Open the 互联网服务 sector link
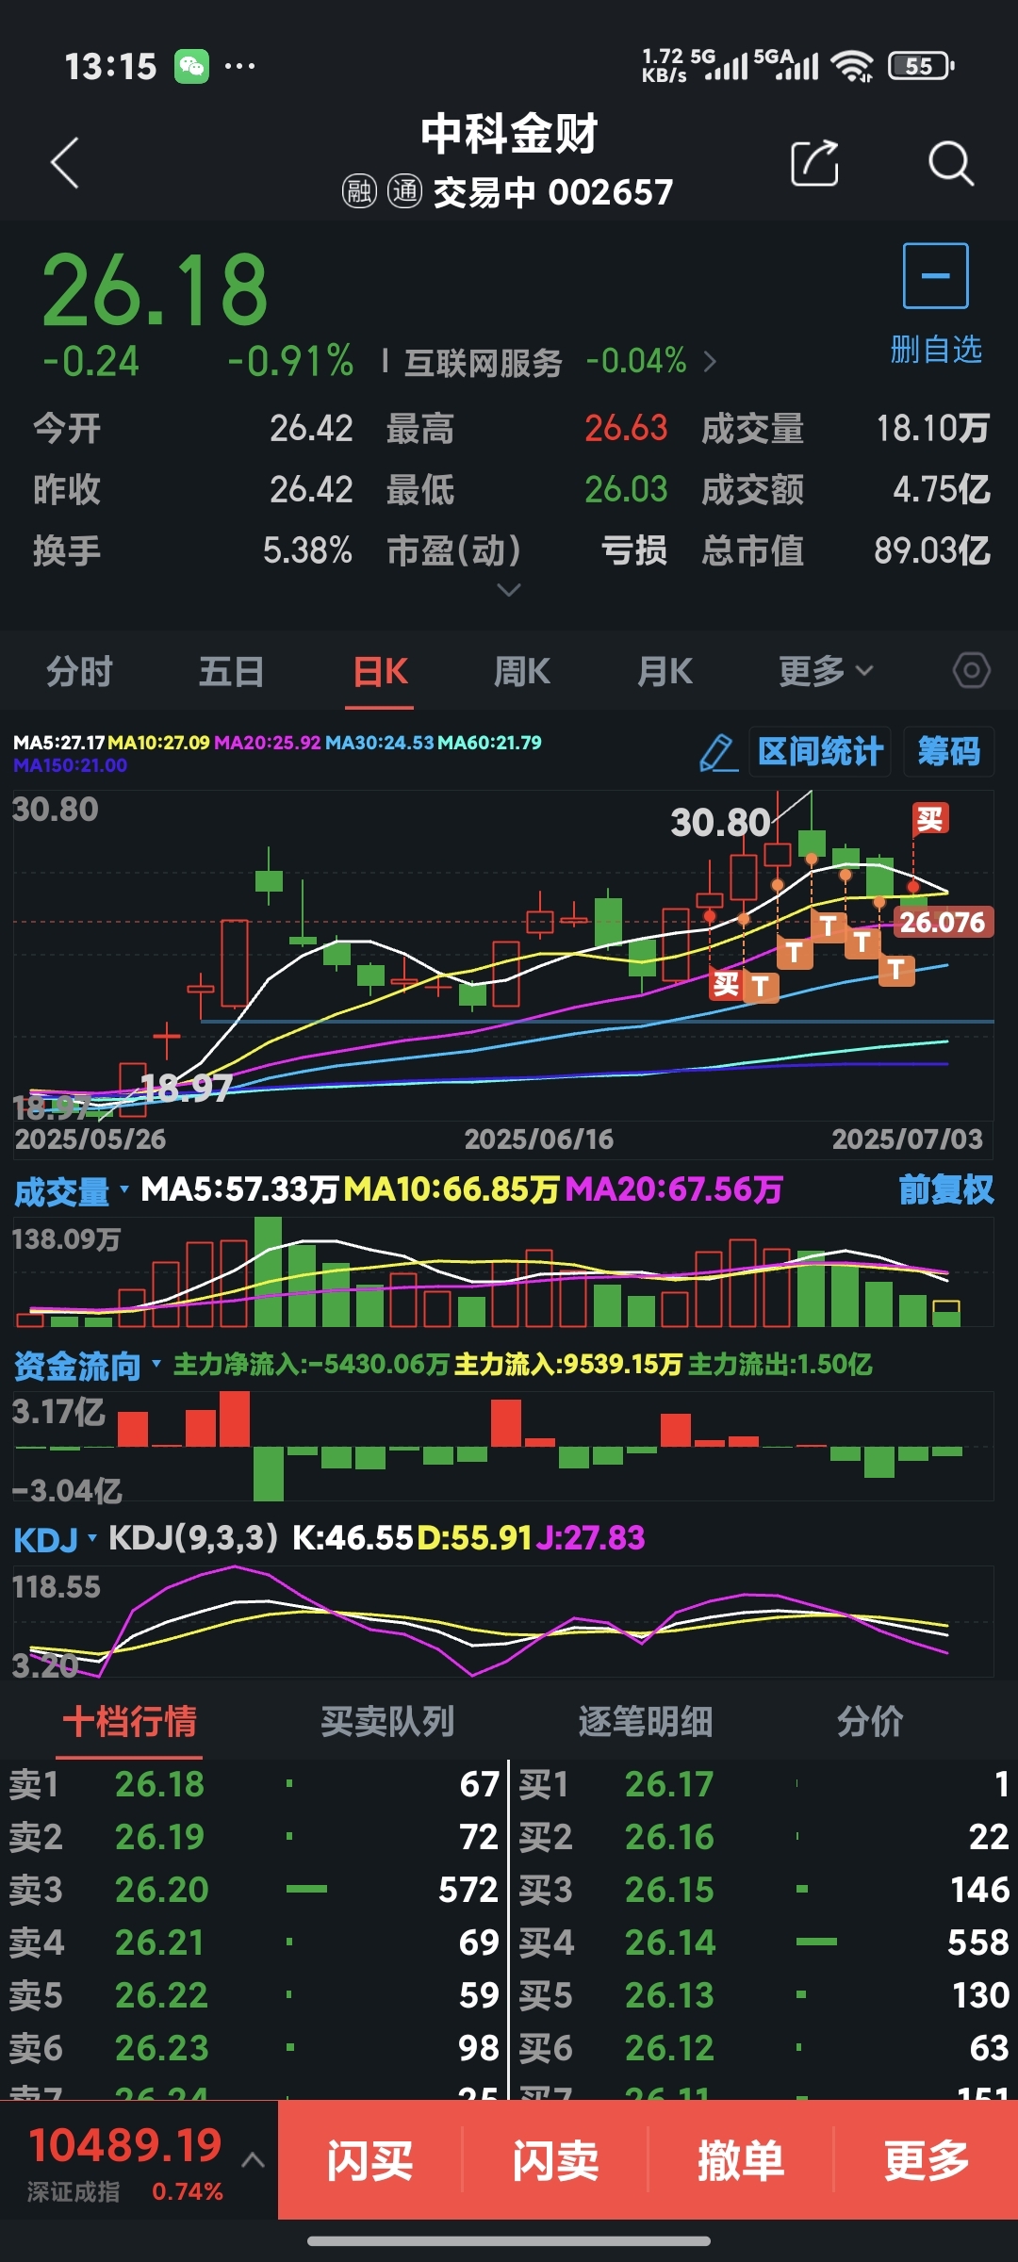This screenshot has height=2262, width=1018. tap(483, 362)
